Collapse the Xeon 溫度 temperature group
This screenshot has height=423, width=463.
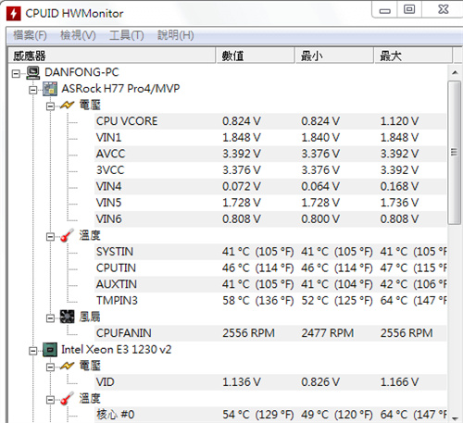pos(50,400)
